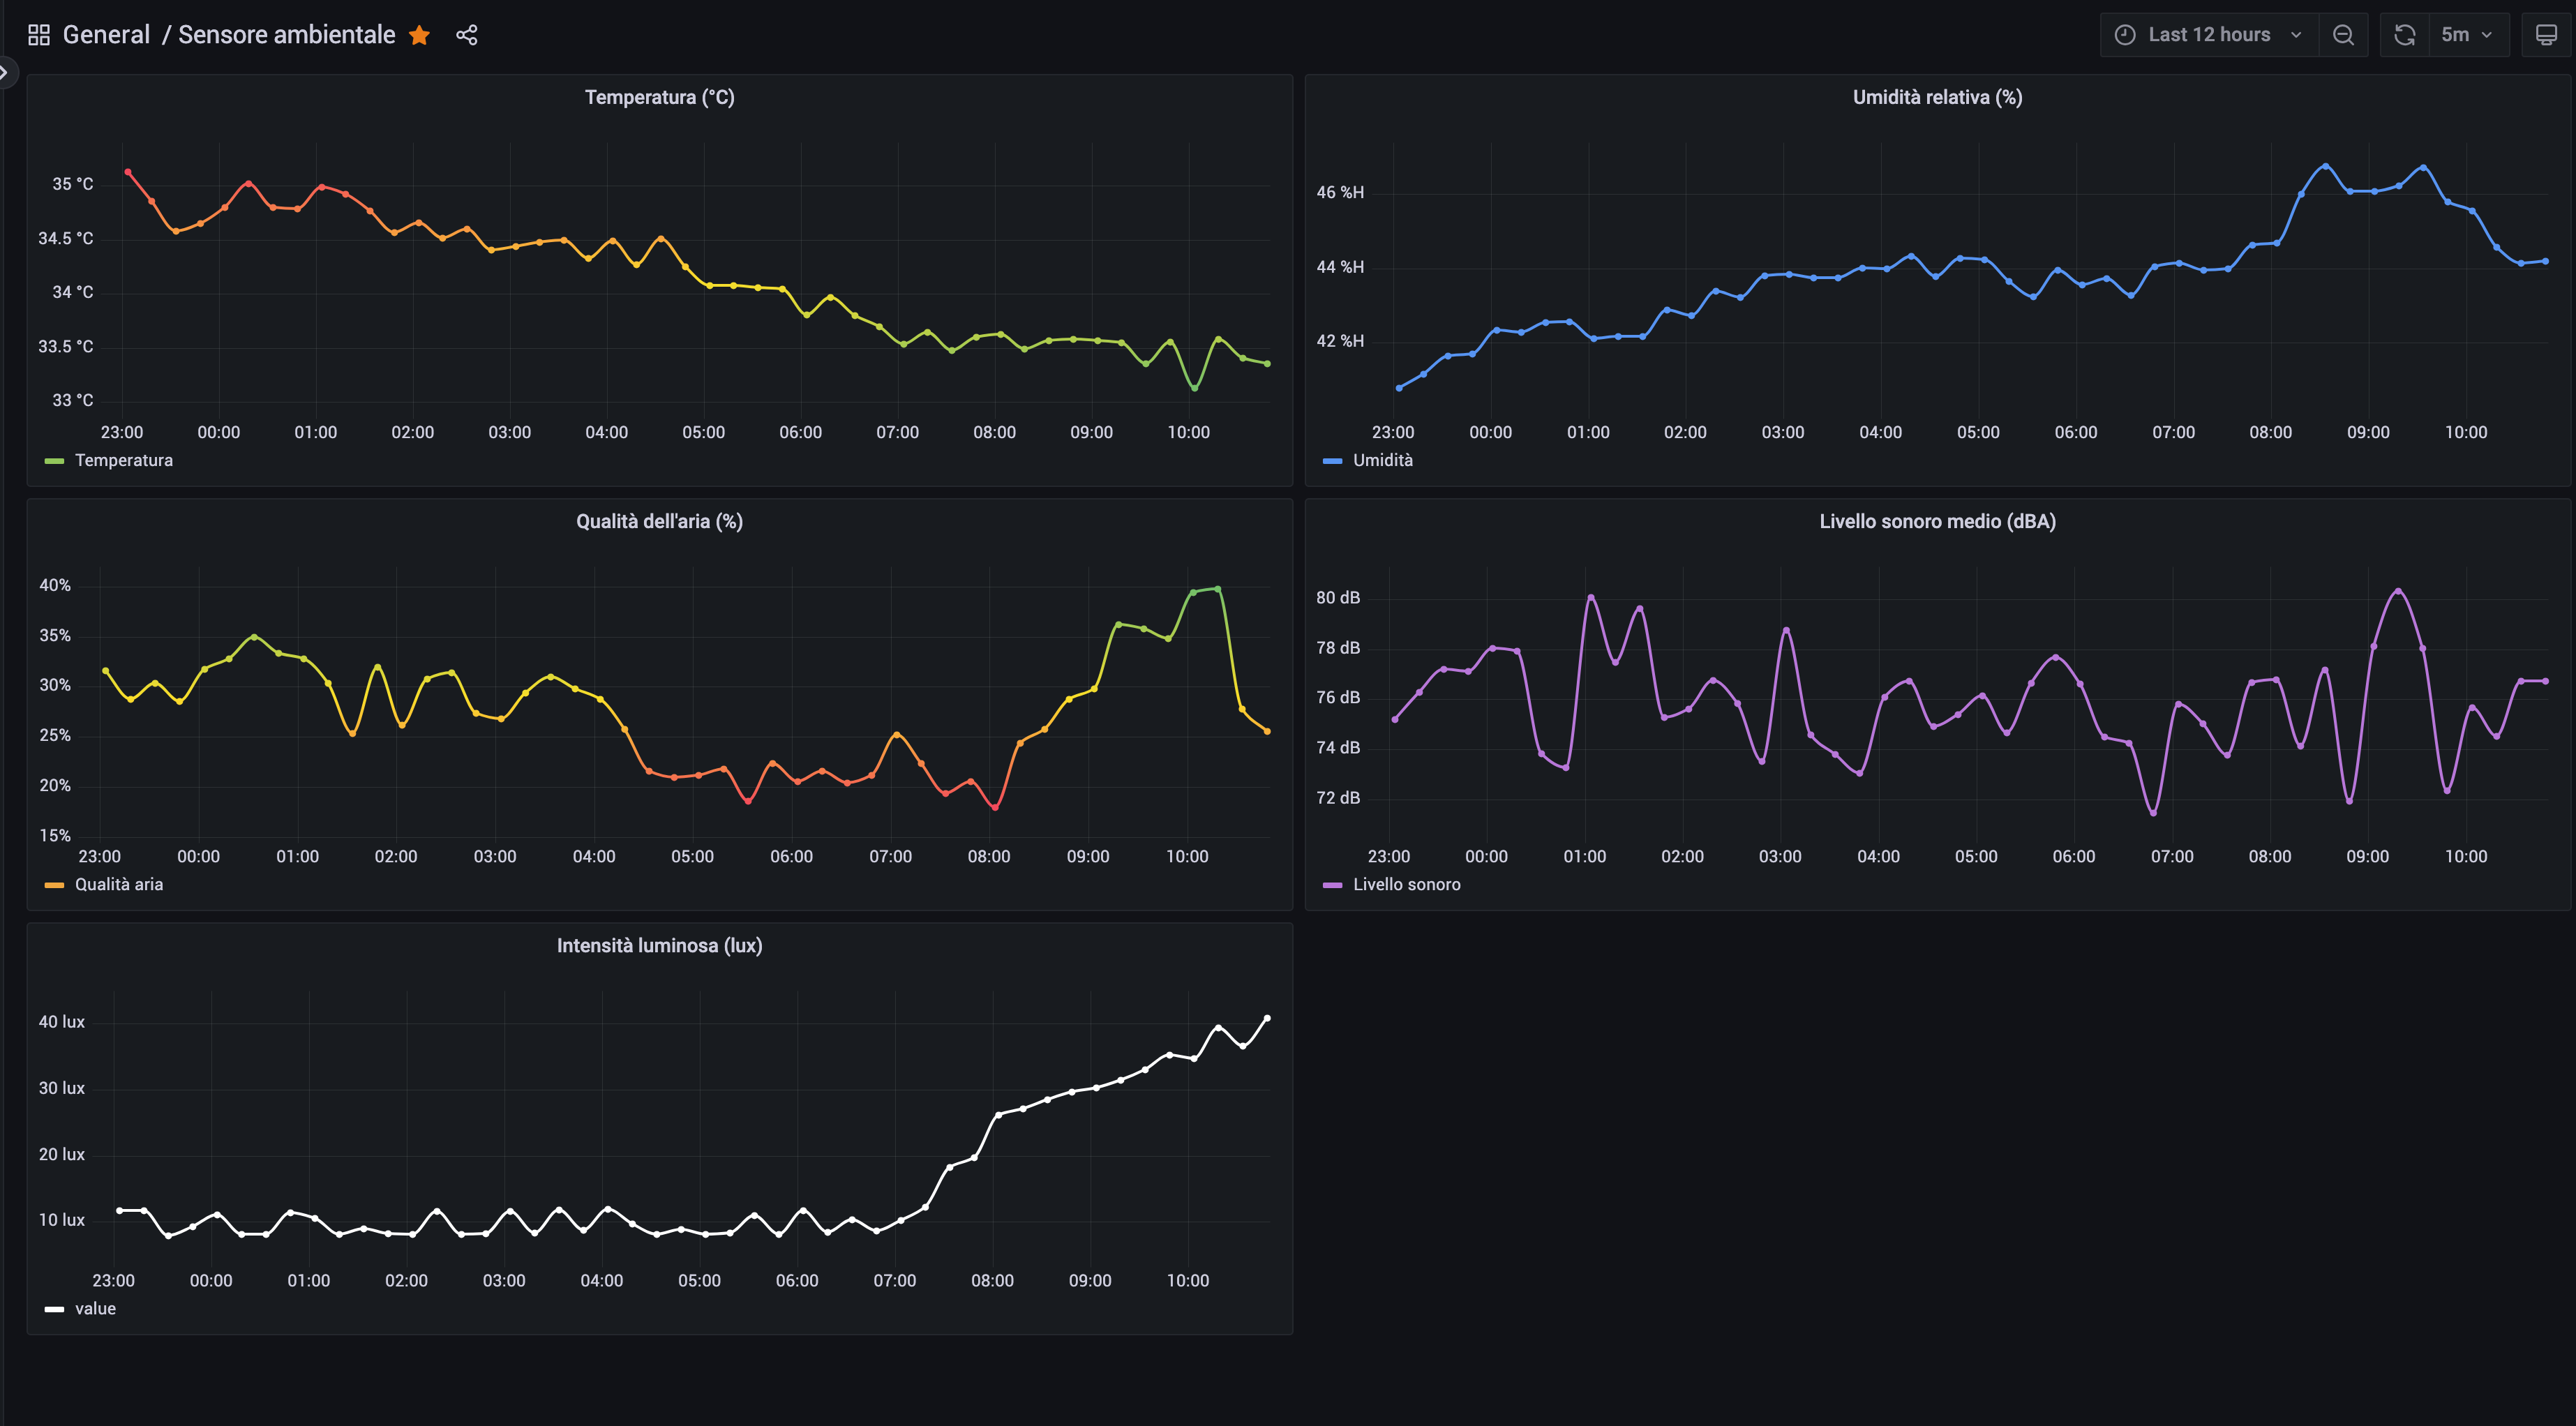Go to the General folder link
The image size is (2576, 1426).
pos(106,35)
